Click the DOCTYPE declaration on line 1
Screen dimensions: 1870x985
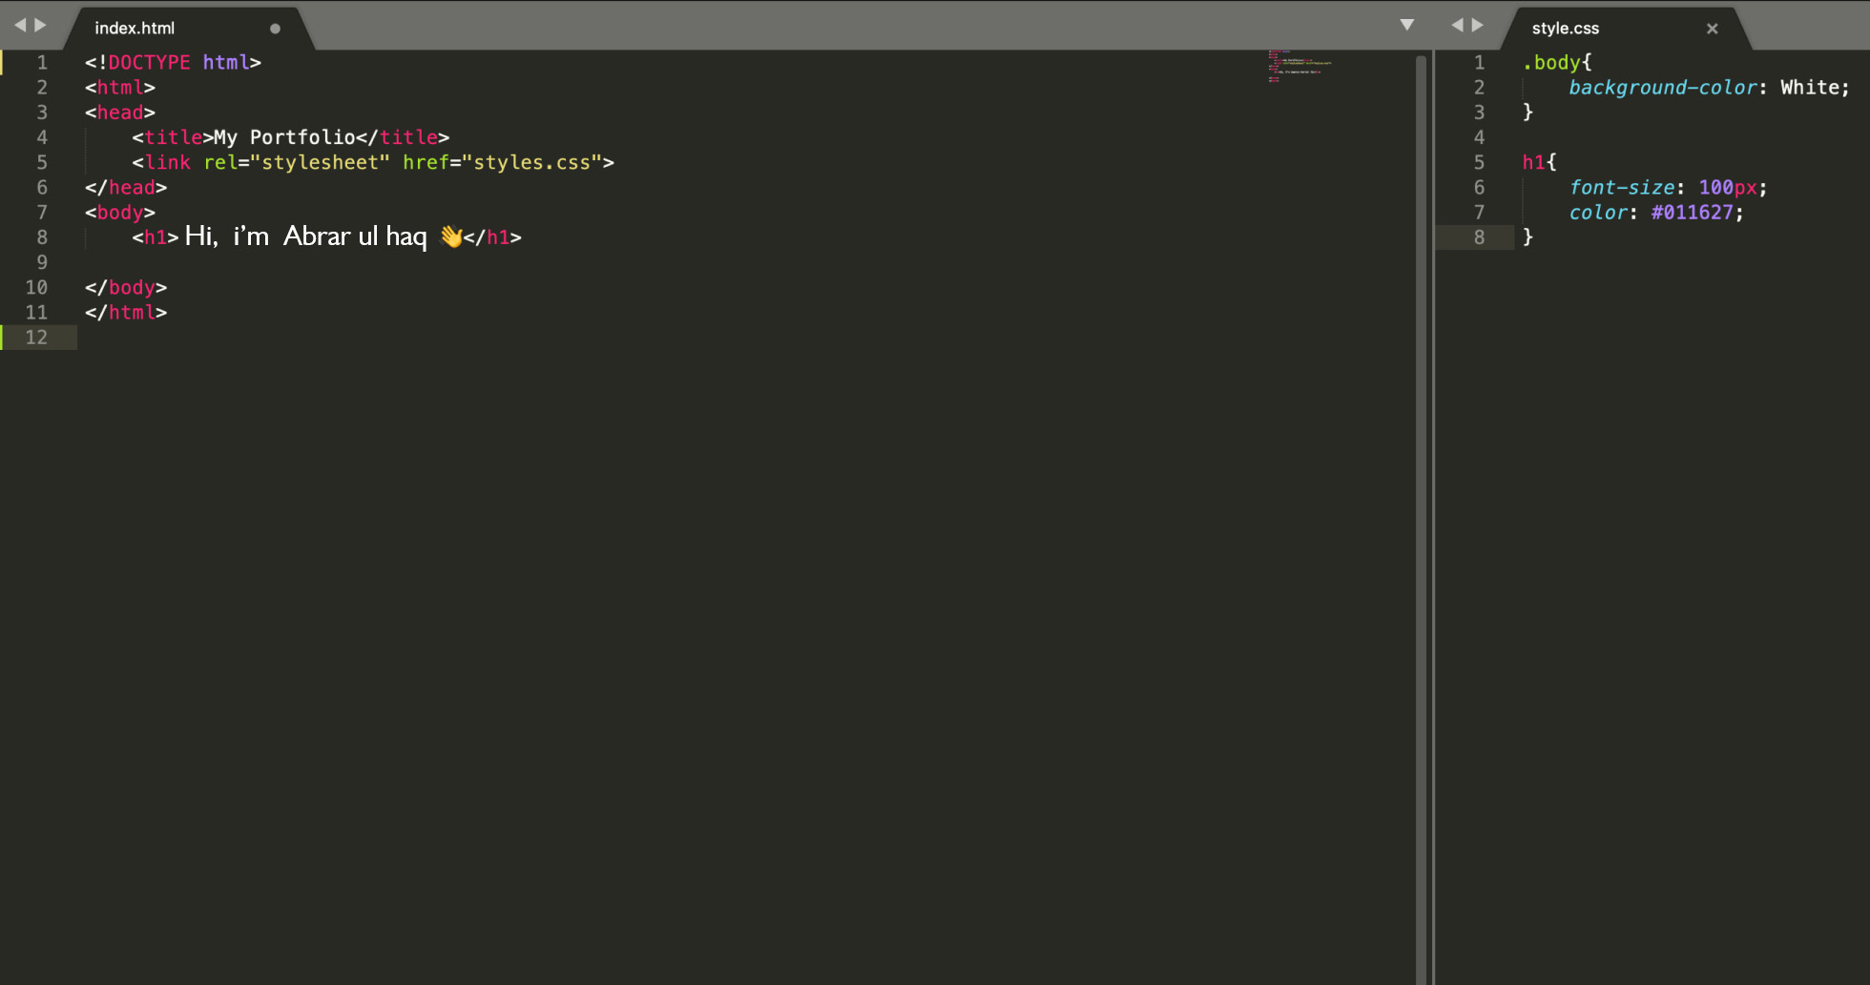149,63
